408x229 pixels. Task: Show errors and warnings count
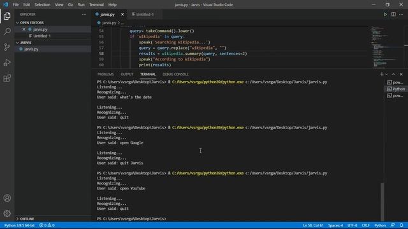tap(47, 225)
